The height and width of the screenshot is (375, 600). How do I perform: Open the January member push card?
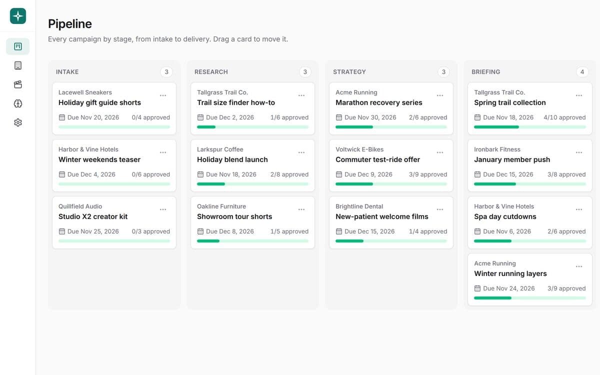click(x=530, y=165)
